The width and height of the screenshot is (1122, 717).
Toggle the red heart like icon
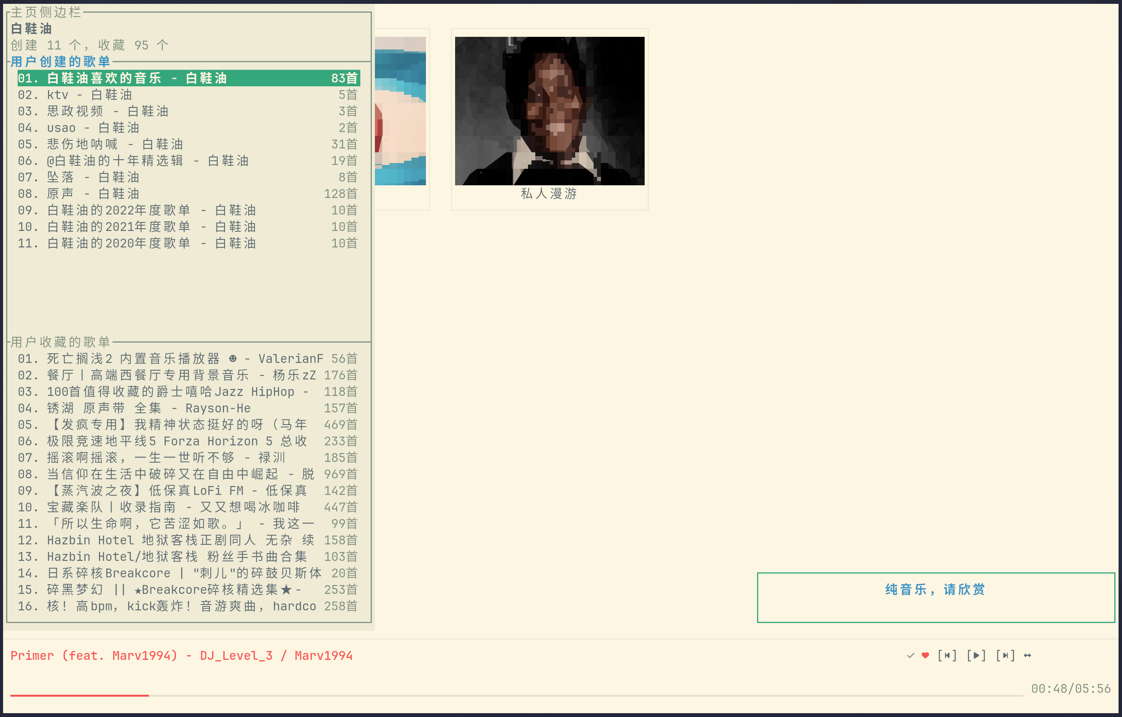point(926,656)
